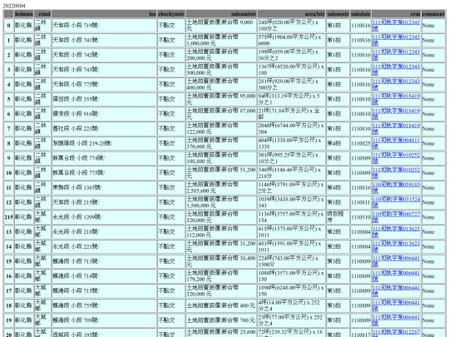Select the date text 20220804 above the table
This screenshot has height=337, width=449.
14,6
